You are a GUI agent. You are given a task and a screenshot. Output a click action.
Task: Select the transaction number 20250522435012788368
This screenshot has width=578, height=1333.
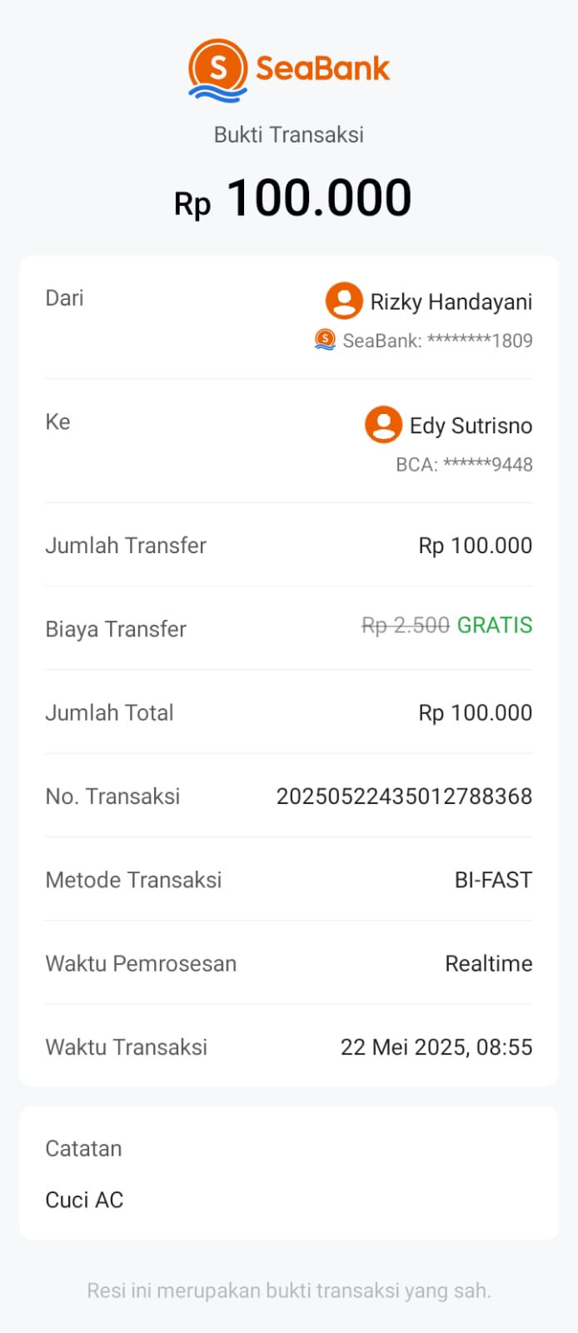404,796
